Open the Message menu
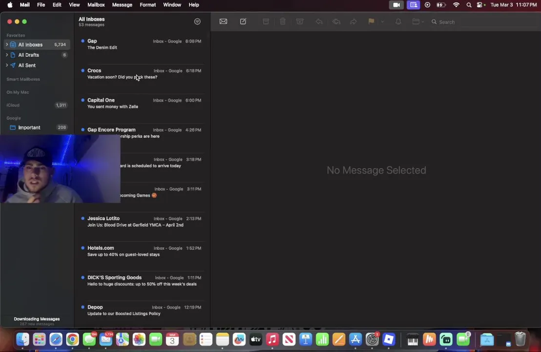Screen dimensions: 541x352 [x=122, y=5]
